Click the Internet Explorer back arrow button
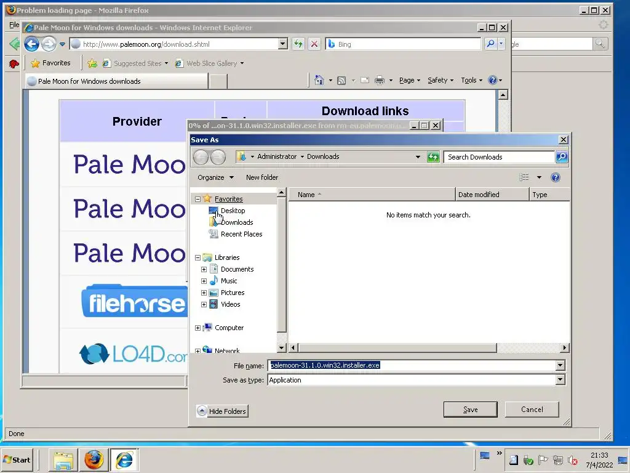The width and height of the screenshot is (630, 473). coord(31,44)
